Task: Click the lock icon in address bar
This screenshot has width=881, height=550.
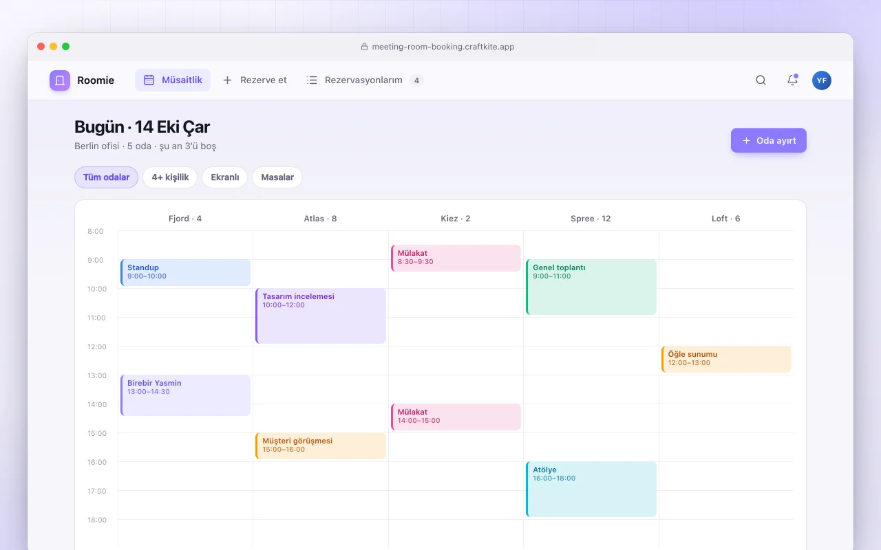Action: click(x=365, y=47)
